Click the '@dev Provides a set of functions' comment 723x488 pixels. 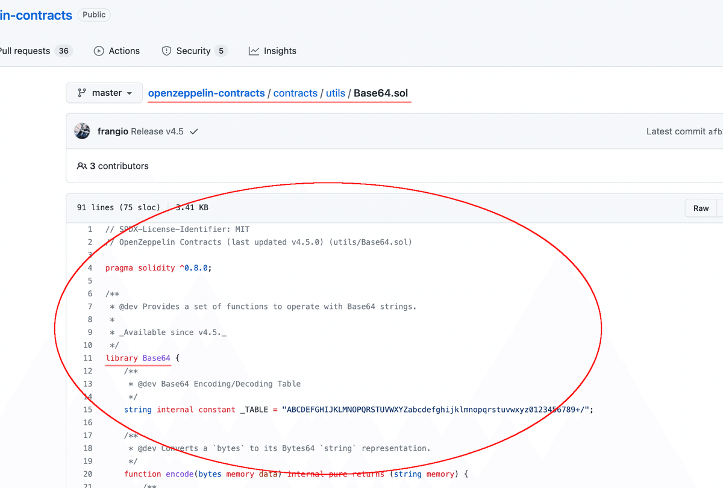(263, 307)
